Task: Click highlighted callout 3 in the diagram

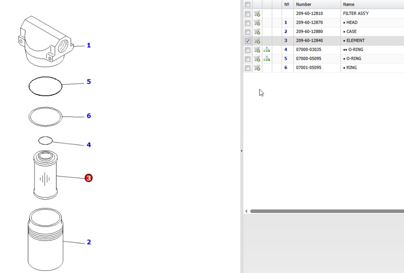Action: (88, 178)
